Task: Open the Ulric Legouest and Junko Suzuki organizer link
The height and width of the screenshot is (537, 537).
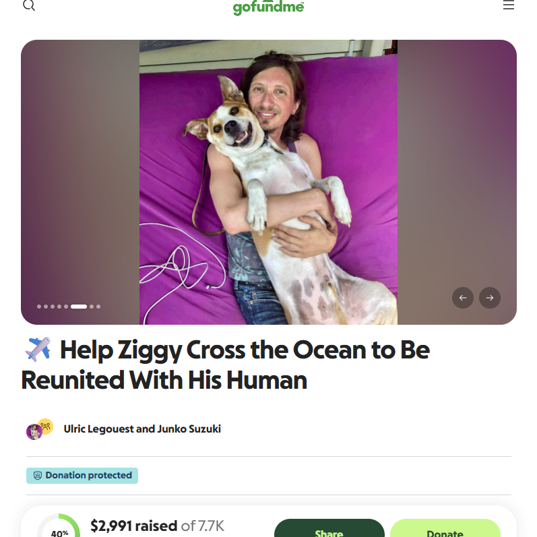Action: coord(142,429)
